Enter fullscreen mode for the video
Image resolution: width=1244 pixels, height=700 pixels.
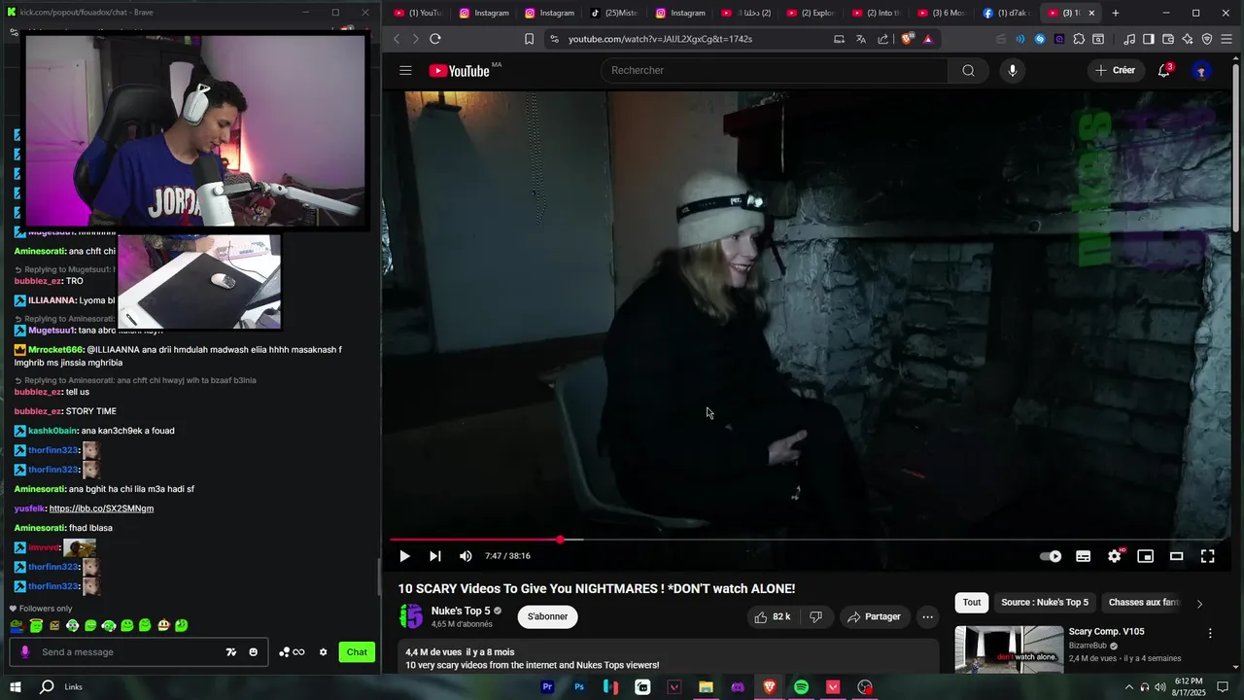coord(1208,556)
